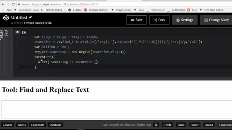This screenshot has width=232, height=130.
Task: Click the alert('Something is incorrect line
Action: (68, 62)
